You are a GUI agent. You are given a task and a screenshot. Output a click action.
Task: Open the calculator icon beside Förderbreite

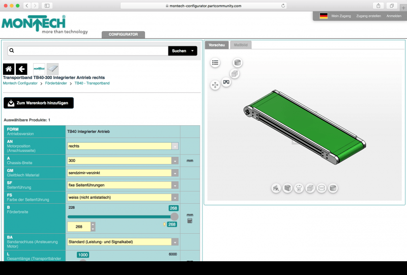tap(190, 221)
